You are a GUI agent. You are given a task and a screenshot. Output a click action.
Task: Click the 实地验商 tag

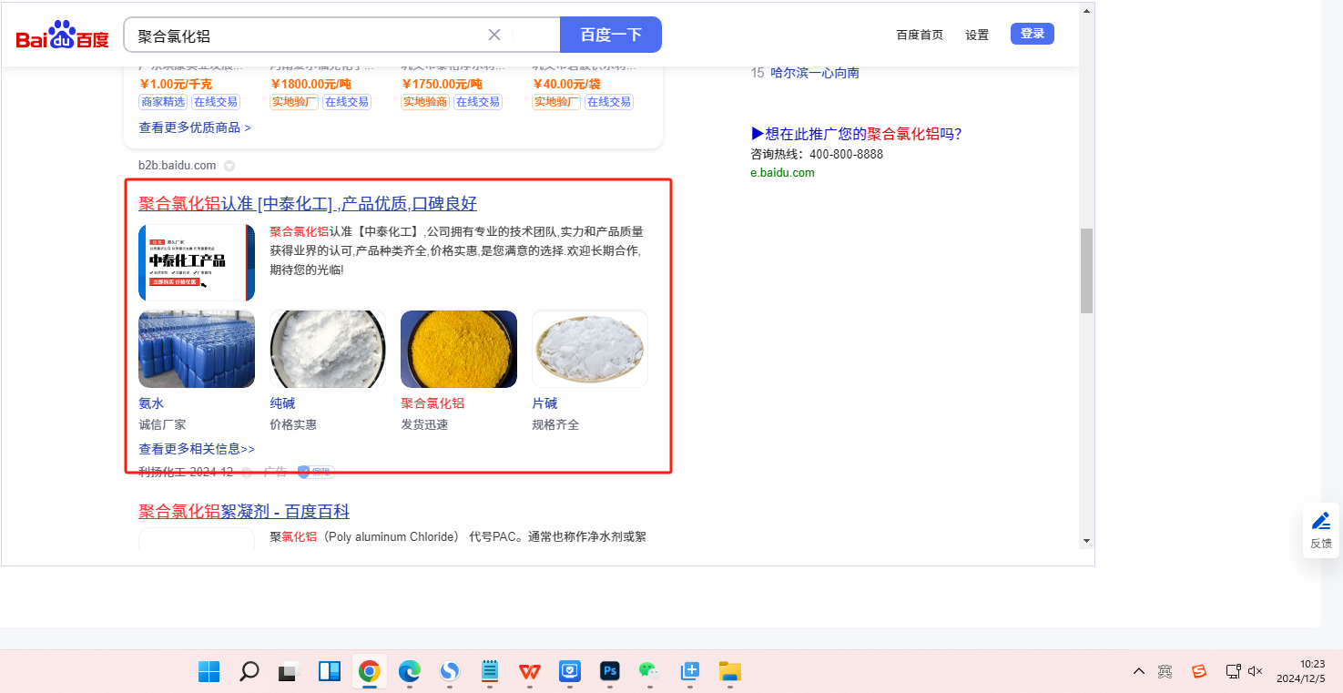pos(425,102)
